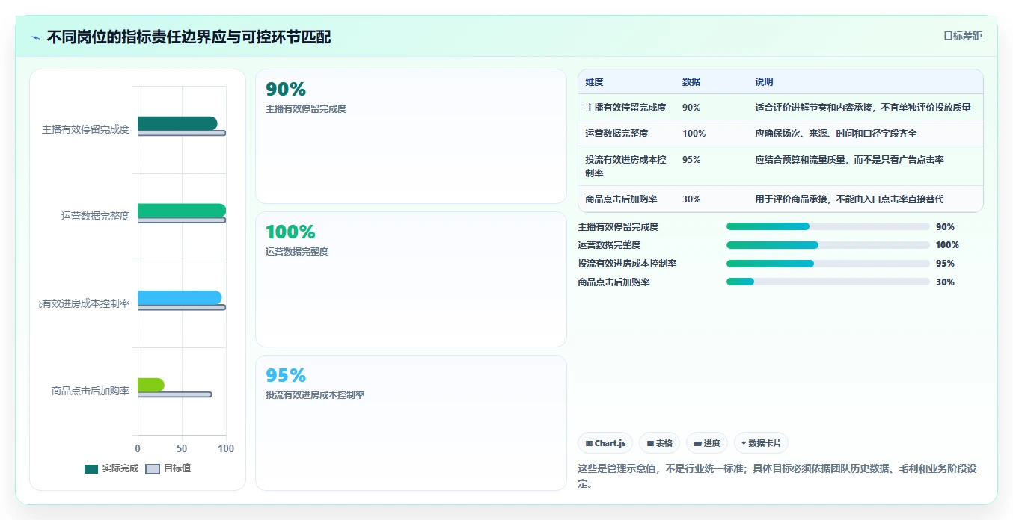Click the 投流有效进房成本控制率 progress bar
This screenshot has height=520, width=1013.
click(827, 264)
